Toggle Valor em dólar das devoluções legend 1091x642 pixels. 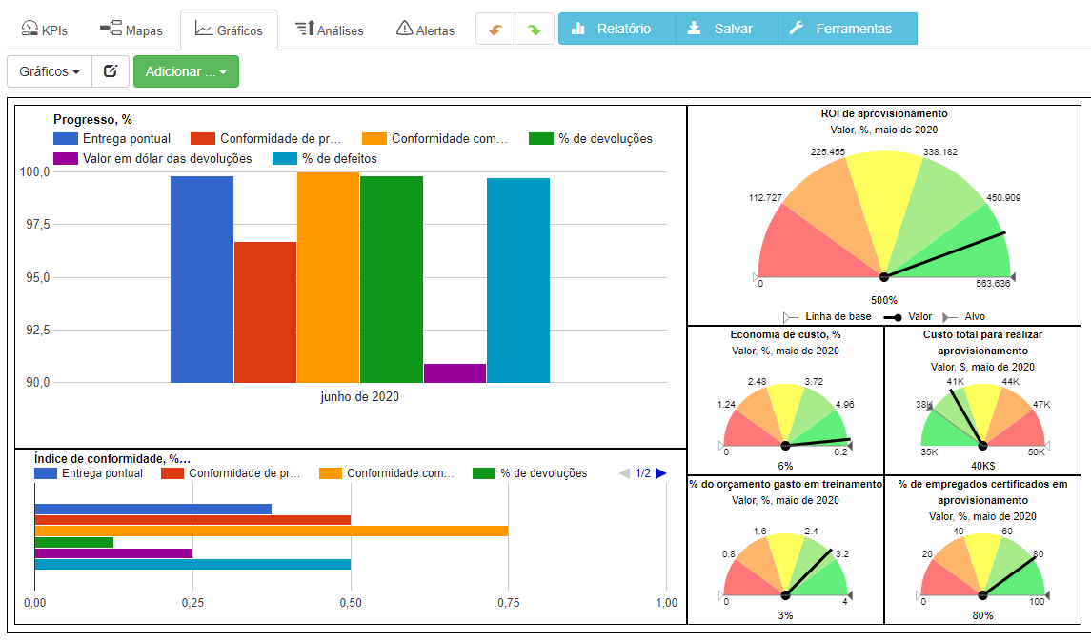point(167,158)
